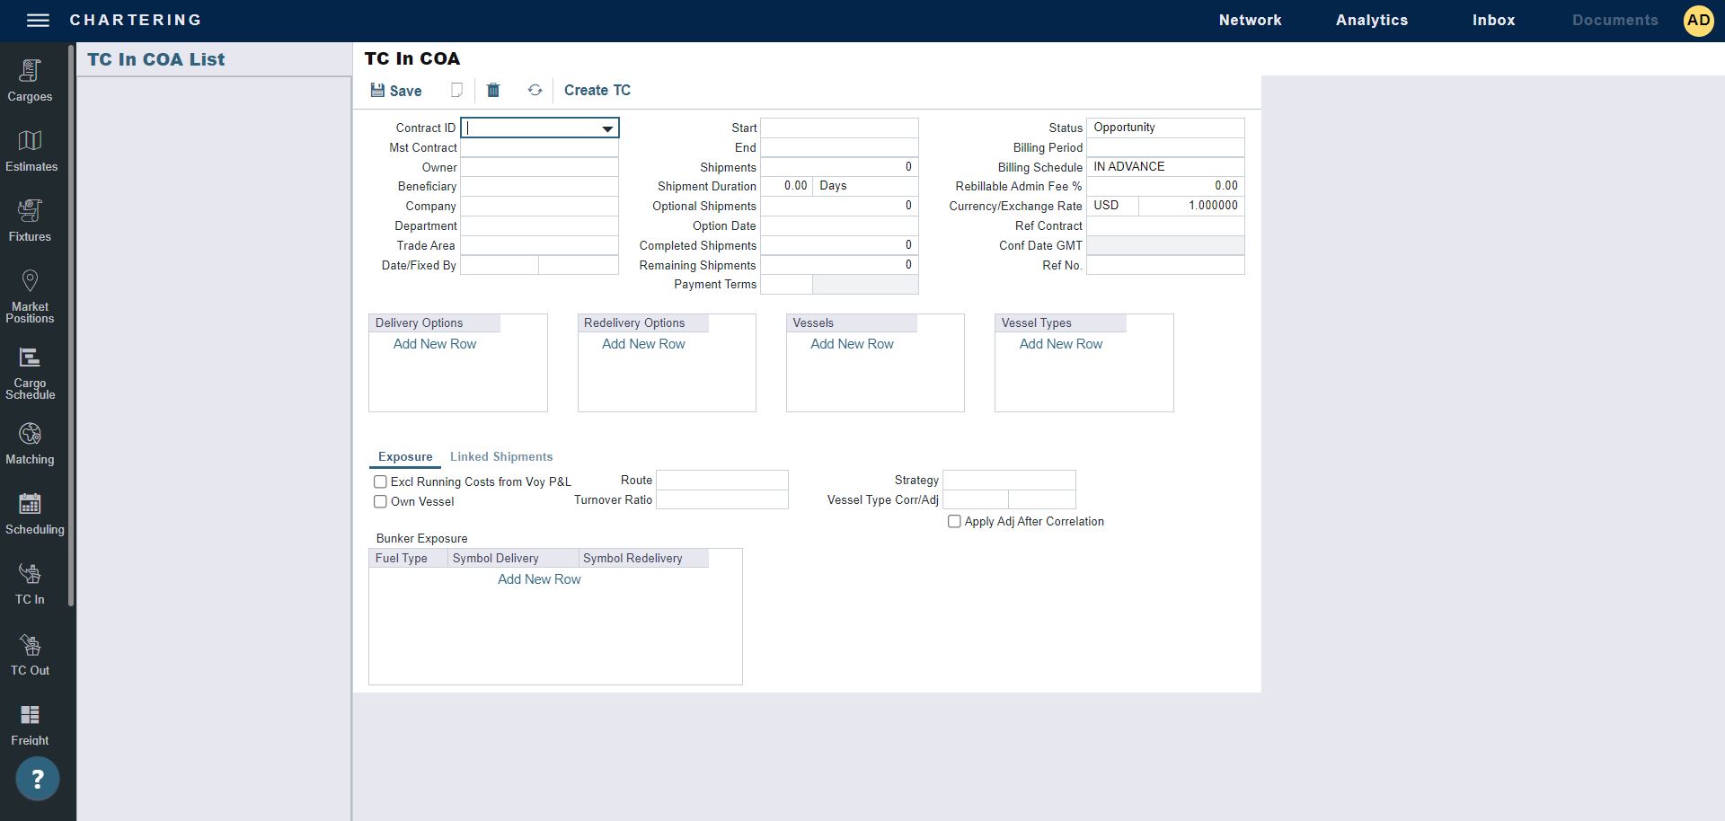The height and width of the screenshot is (821, 1725).
Task: Open the Matching module
Action: click(x=30, y=445)
